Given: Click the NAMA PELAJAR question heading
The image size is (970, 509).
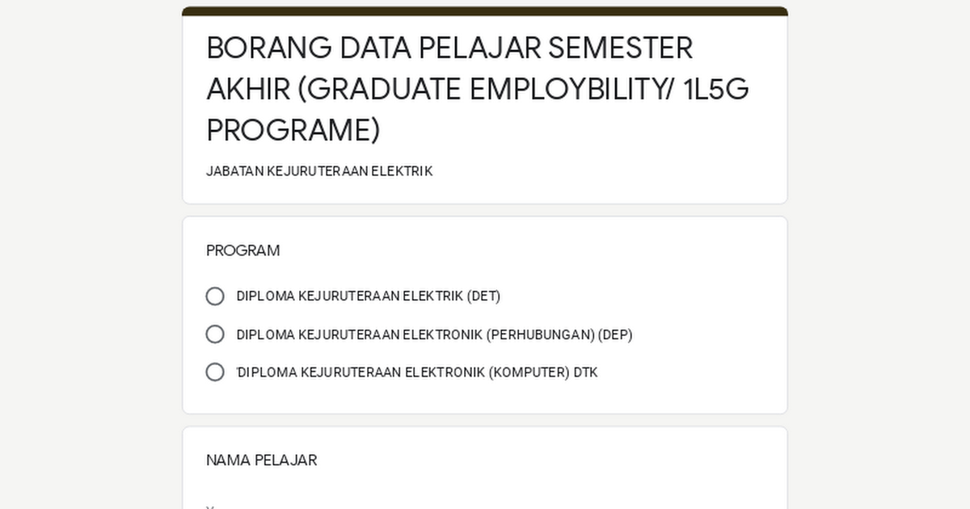Looking at the screenshot, I should tap(261, 461).
